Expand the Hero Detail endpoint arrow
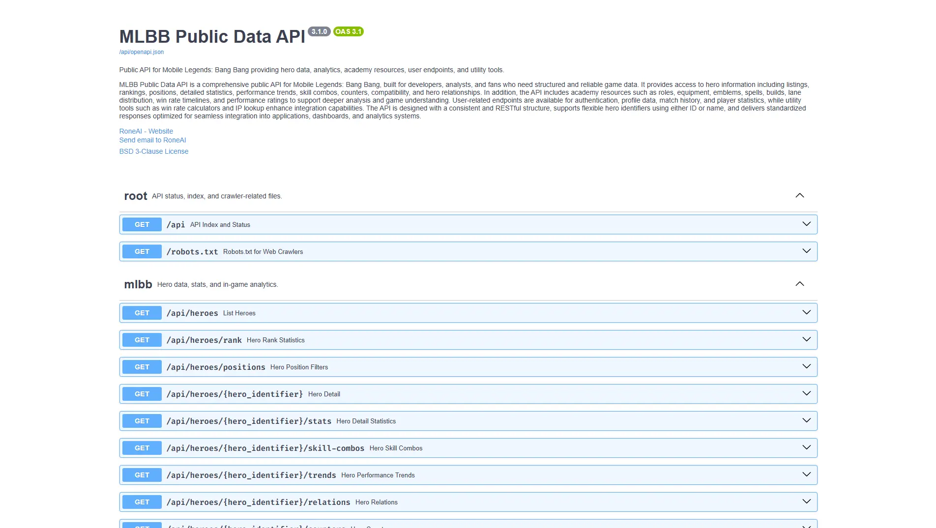 [807, 393]
